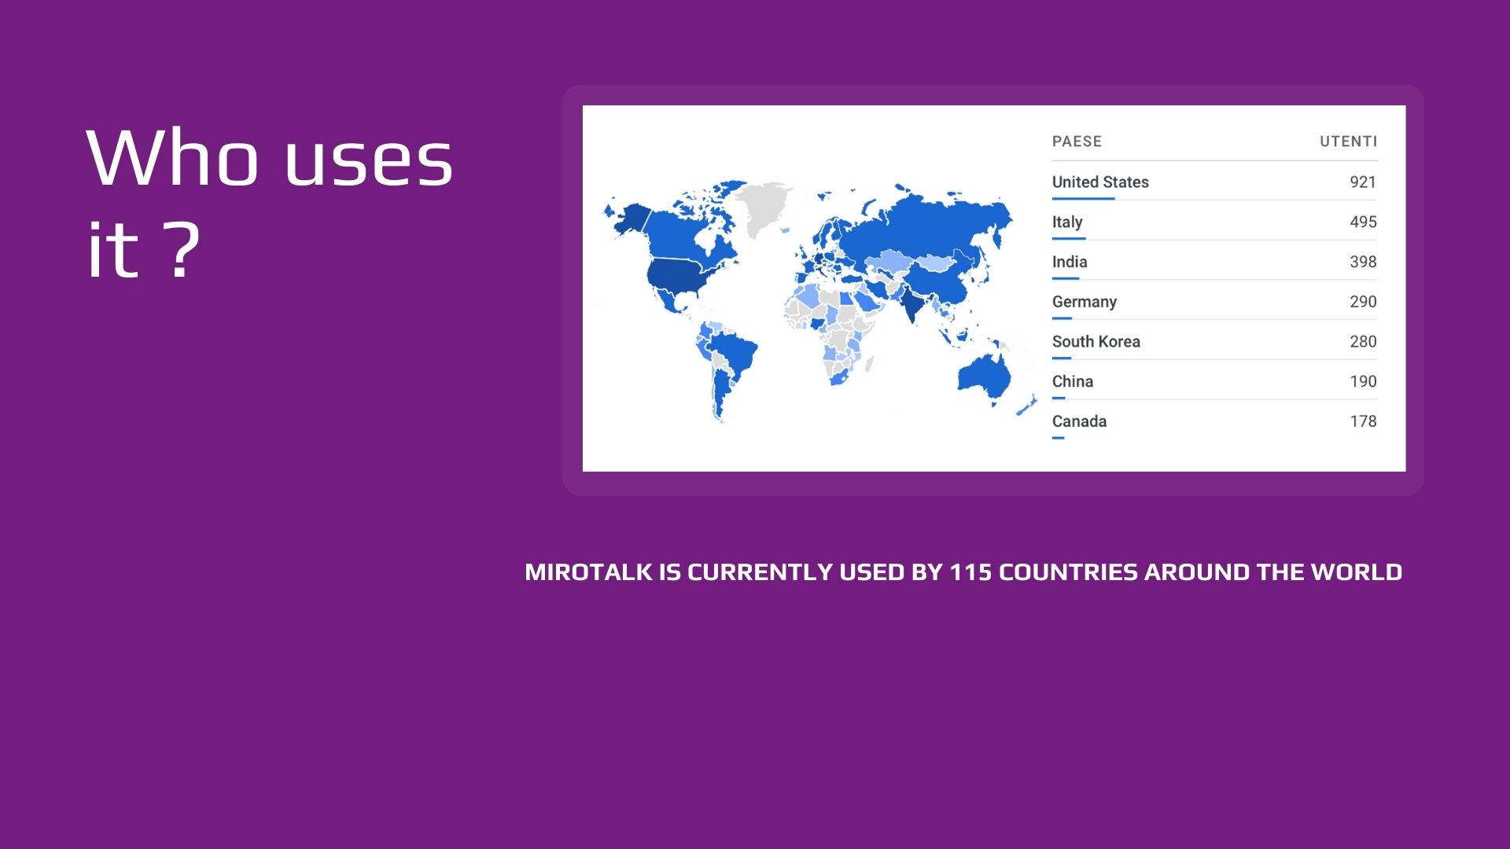Click the United States usage bar
The width and height of the screenshot is (1510, 849).
coord(1084,199)
